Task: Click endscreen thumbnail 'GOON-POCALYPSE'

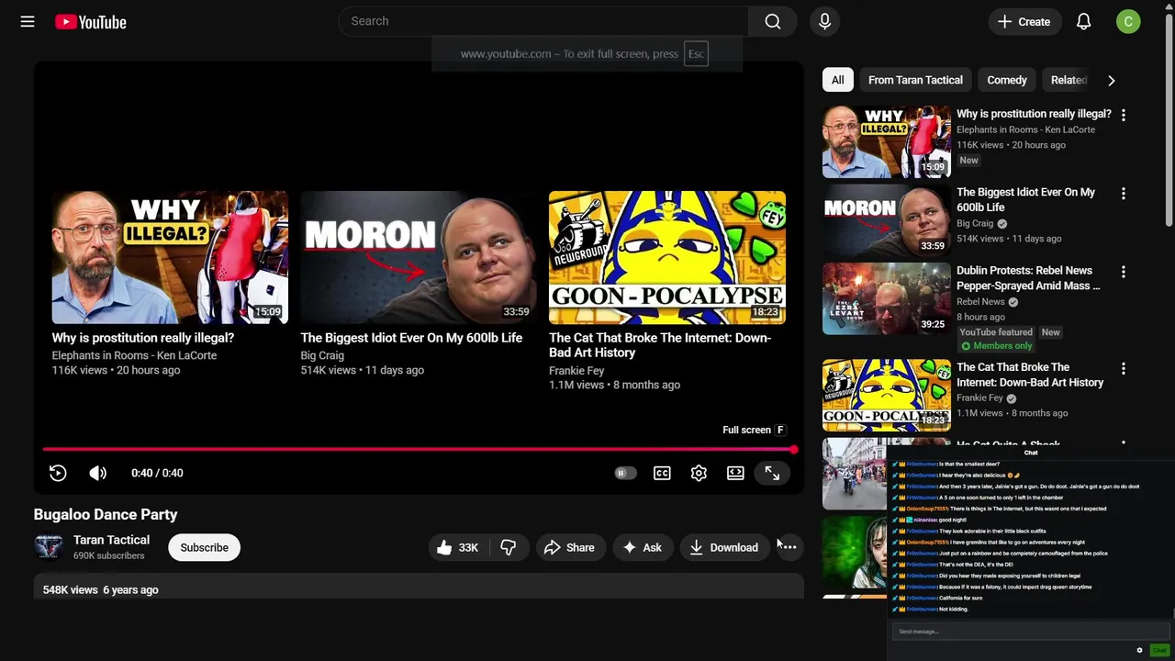Action: (667, 257)
